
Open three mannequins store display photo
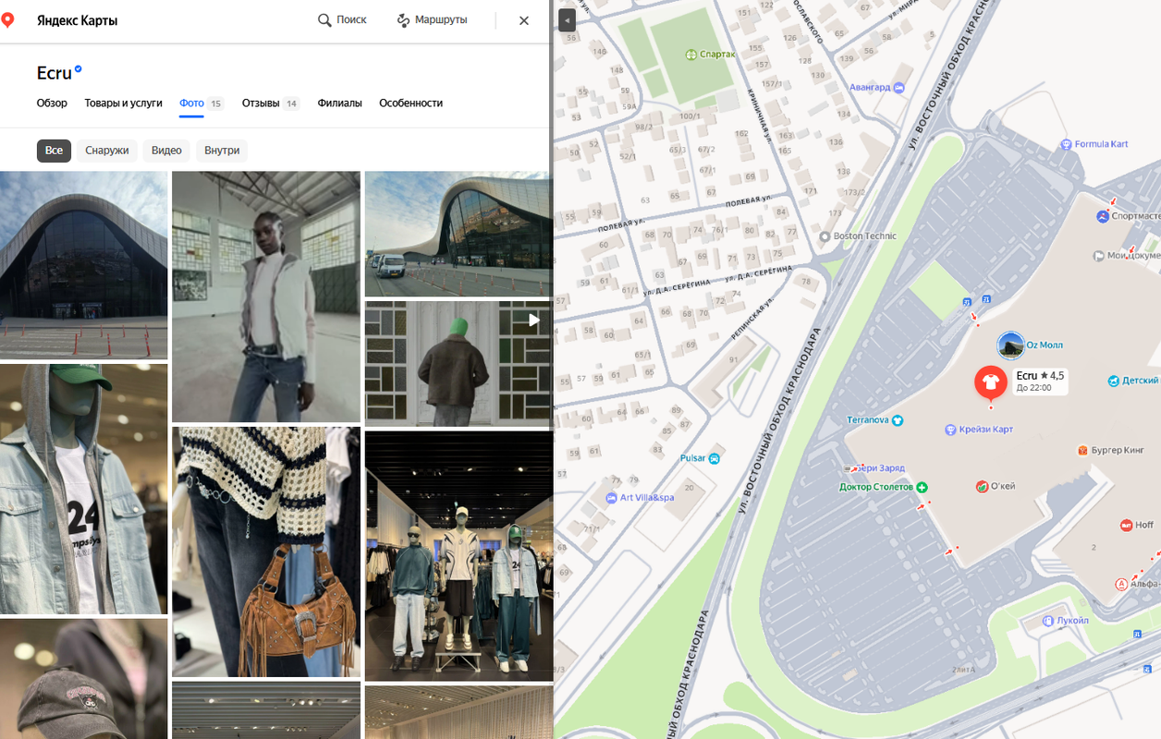pos(458,556)
